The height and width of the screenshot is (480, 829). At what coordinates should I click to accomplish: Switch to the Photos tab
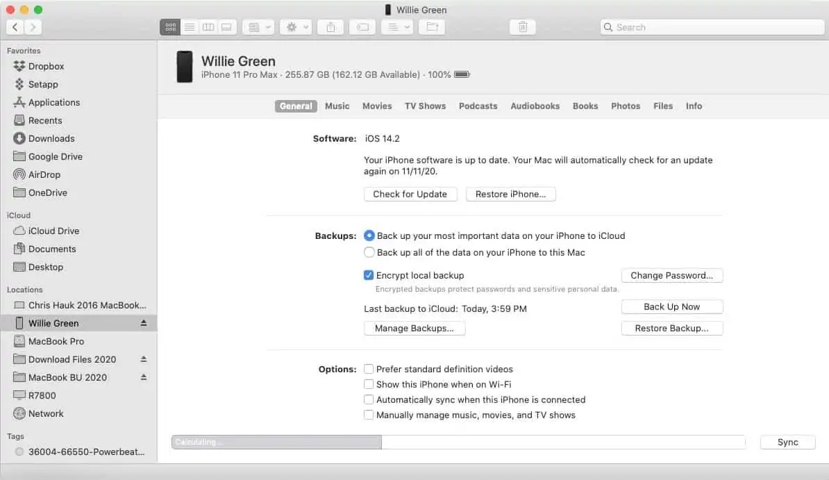626,106
